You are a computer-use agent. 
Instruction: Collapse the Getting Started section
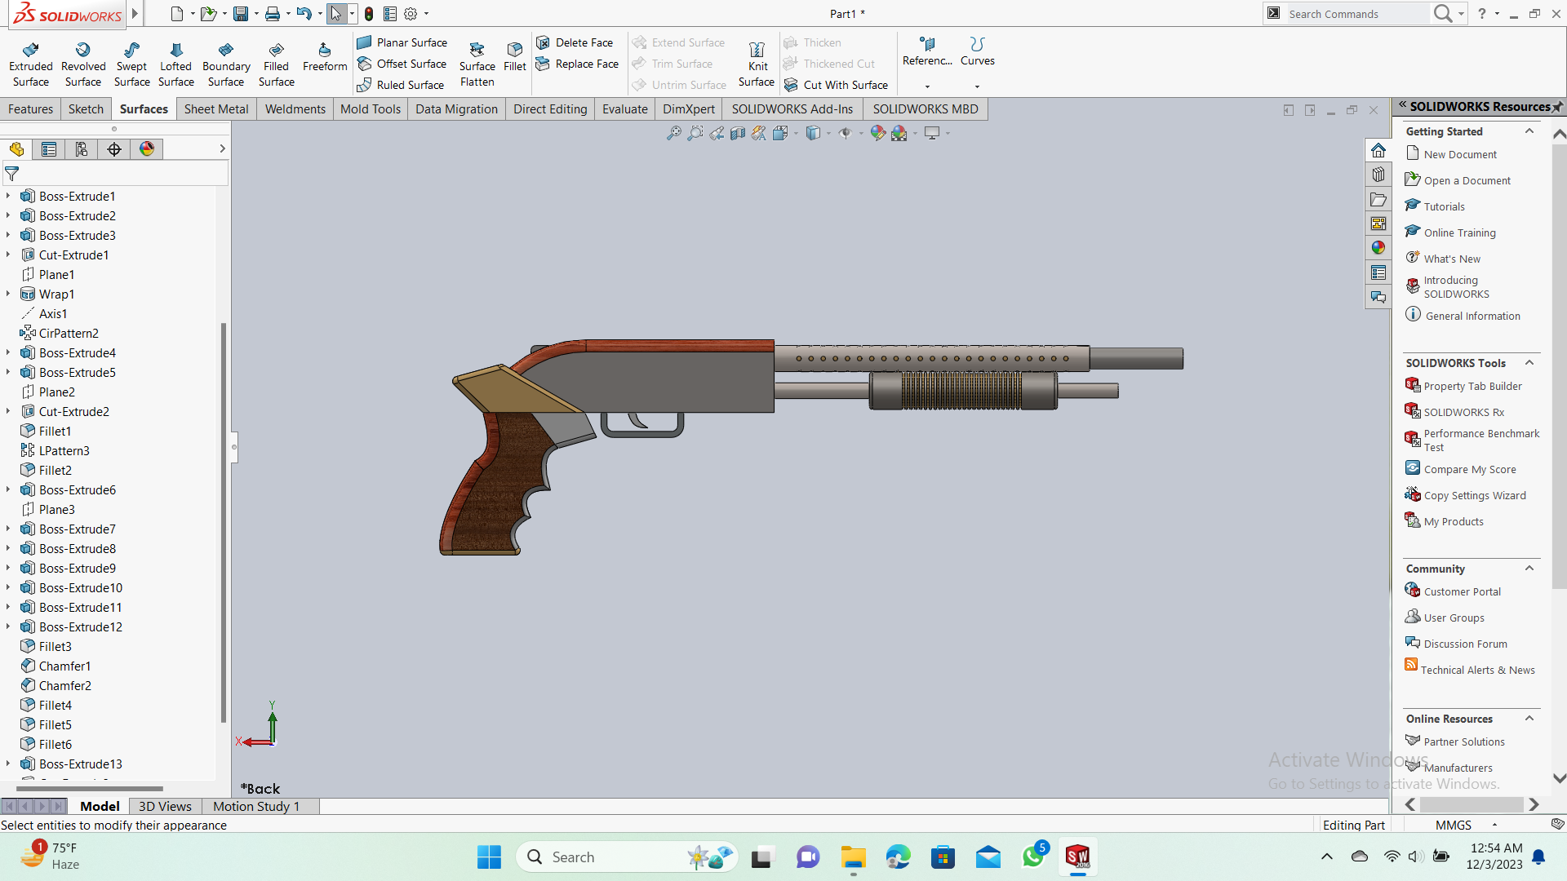coord(1529,131)
